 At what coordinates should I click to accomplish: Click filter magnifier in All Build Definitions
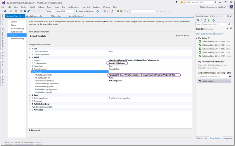pyautogui.click(x=230, y=76)
